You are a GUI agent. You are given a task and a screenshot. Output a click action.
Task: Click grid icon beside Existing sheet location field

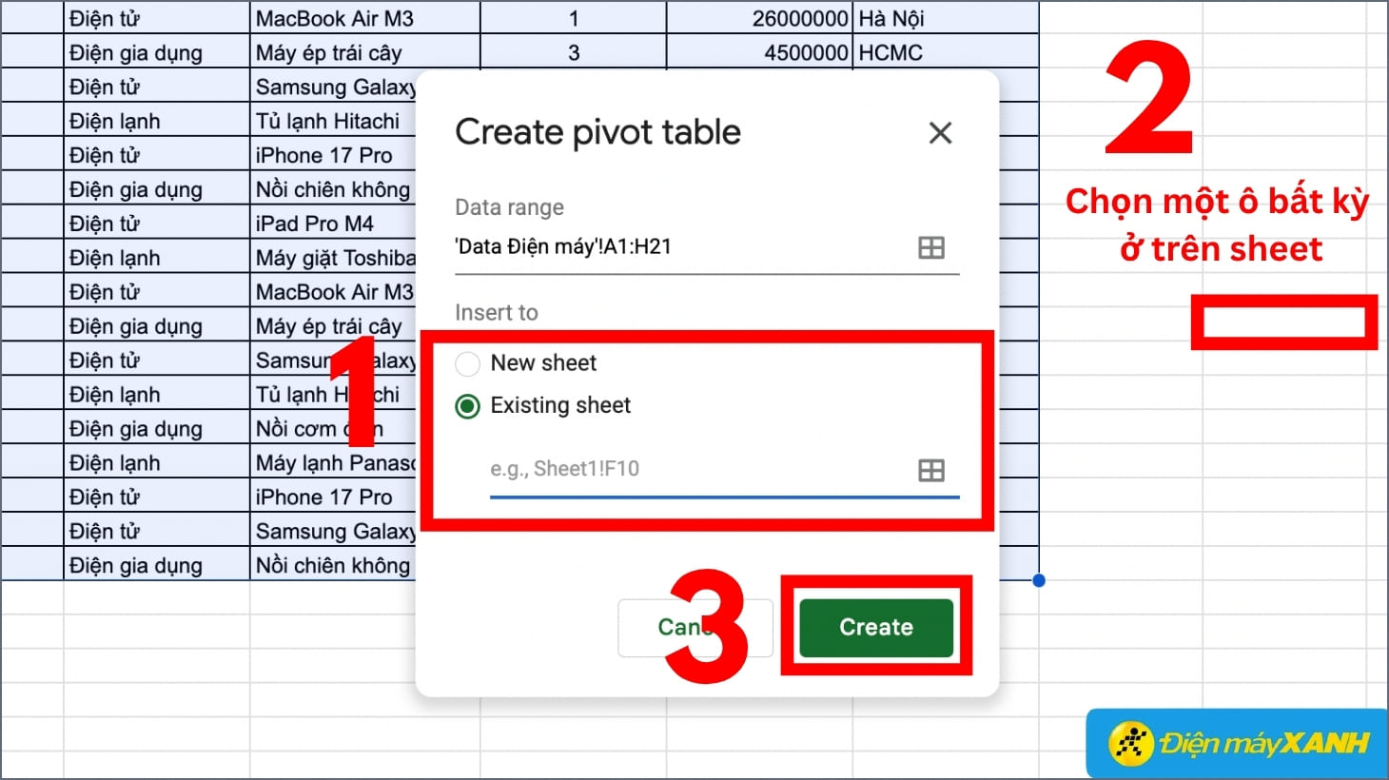[x=931, y=470]
